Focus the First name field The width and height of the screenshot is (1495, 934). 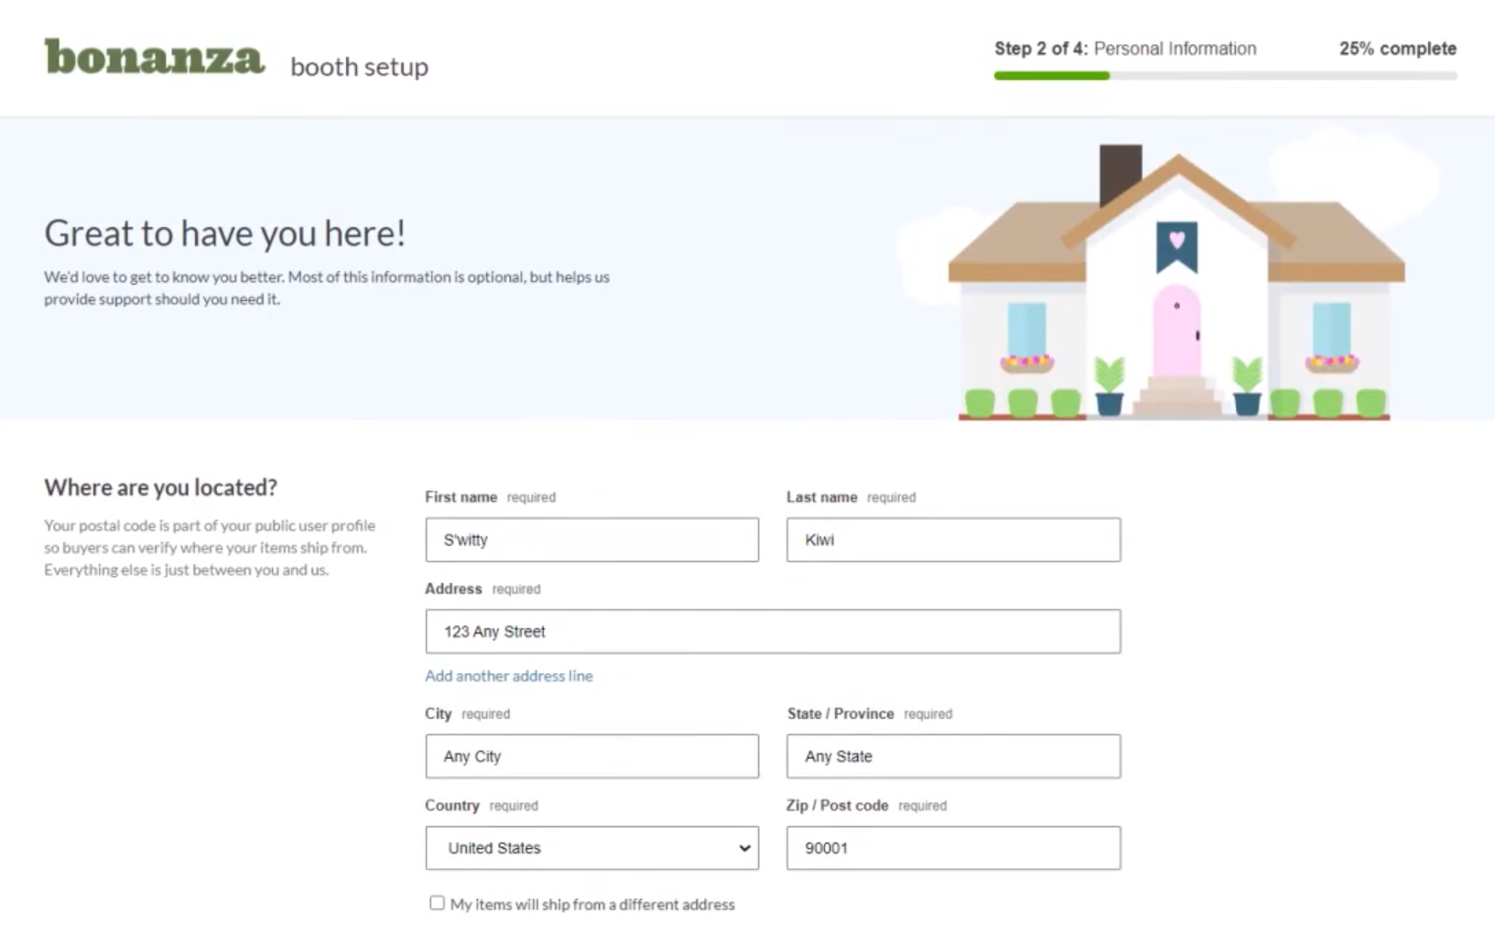click(x=591, y=539)
